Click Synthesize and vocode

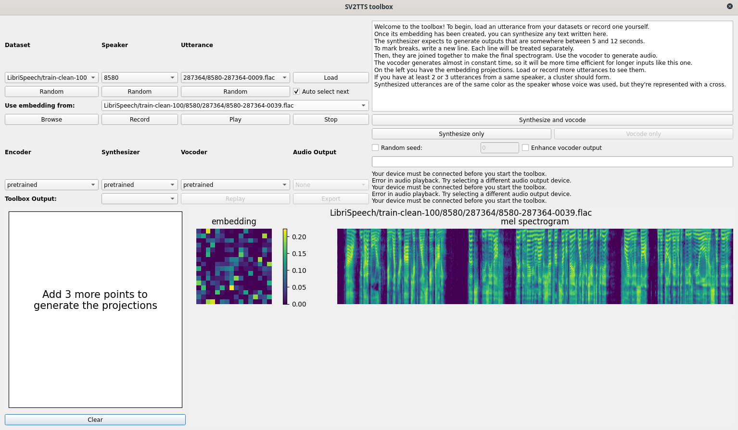[552, 120]
